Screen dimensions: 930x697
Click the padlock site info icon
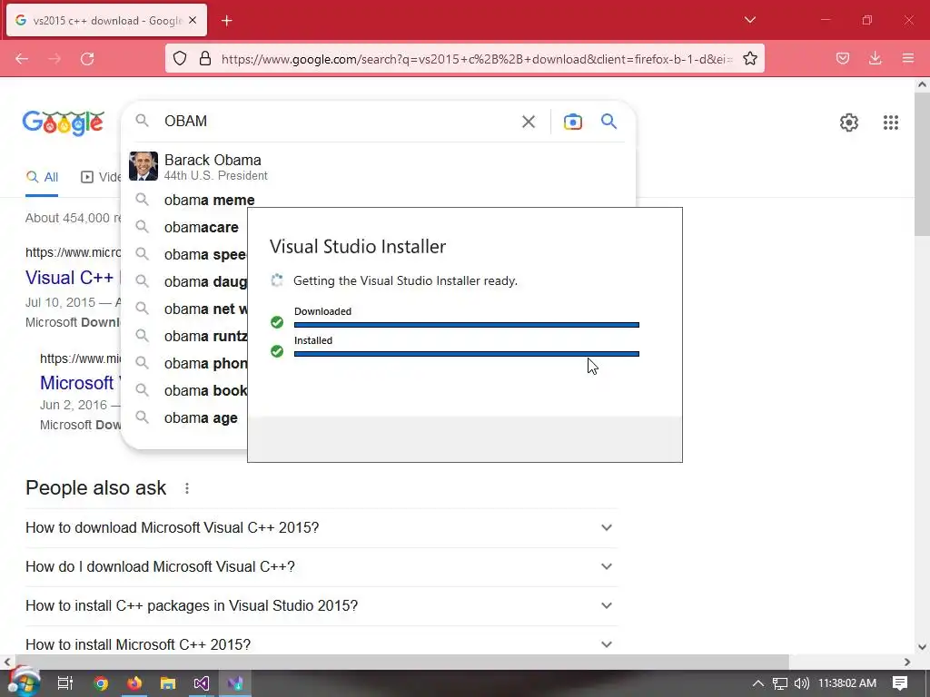click(x=205, y=59)
